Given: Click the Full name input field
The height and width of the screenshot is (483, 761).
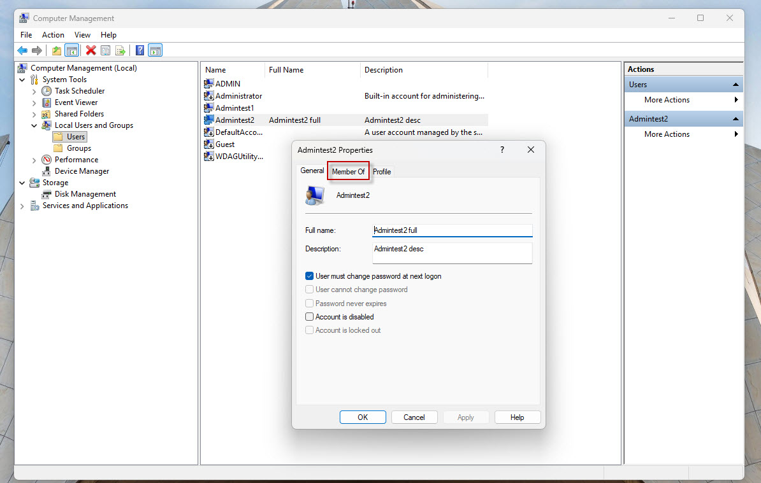Looking at the screenshot, I should [x=453, y=230].
